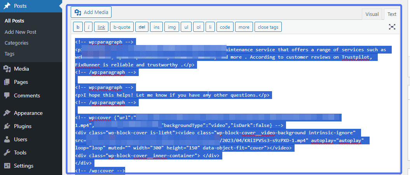Open Categories under Posts
The height and width of the screenshot is (175, 410).
tap(16, 43)
